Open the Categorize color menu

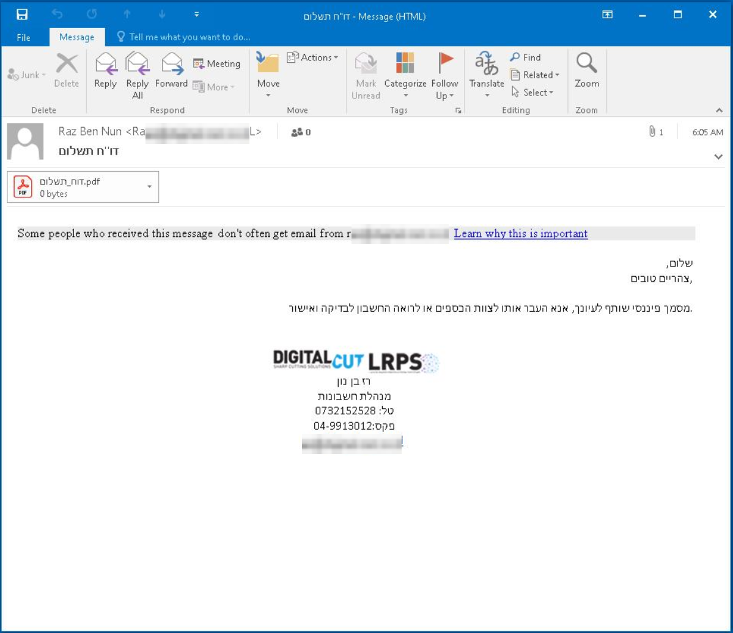[x=405, y=75]
